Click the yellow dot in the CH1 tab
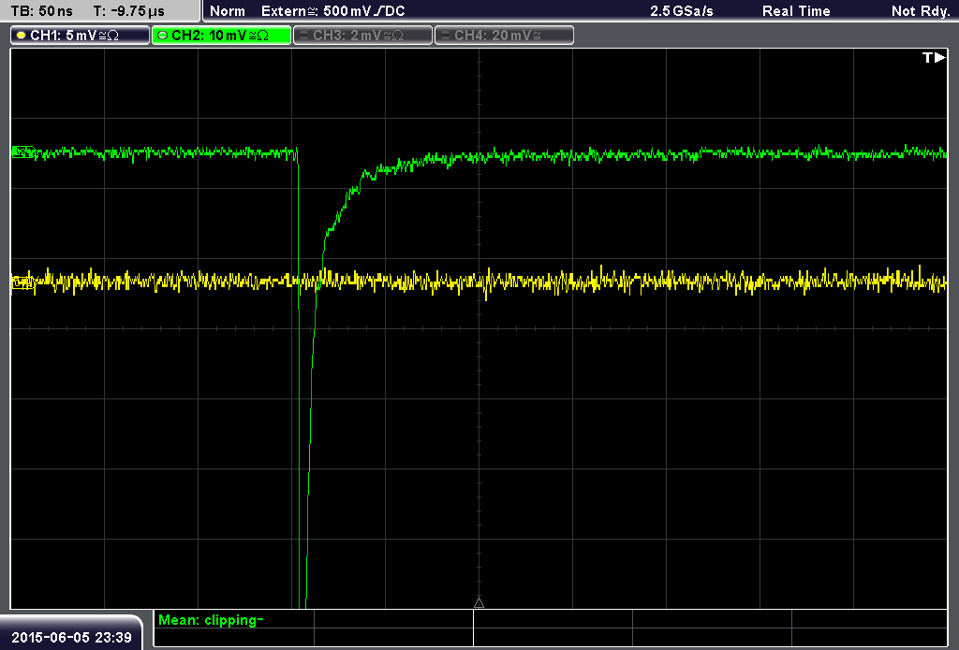The image size is (959, 650). (x=22, y=36)
